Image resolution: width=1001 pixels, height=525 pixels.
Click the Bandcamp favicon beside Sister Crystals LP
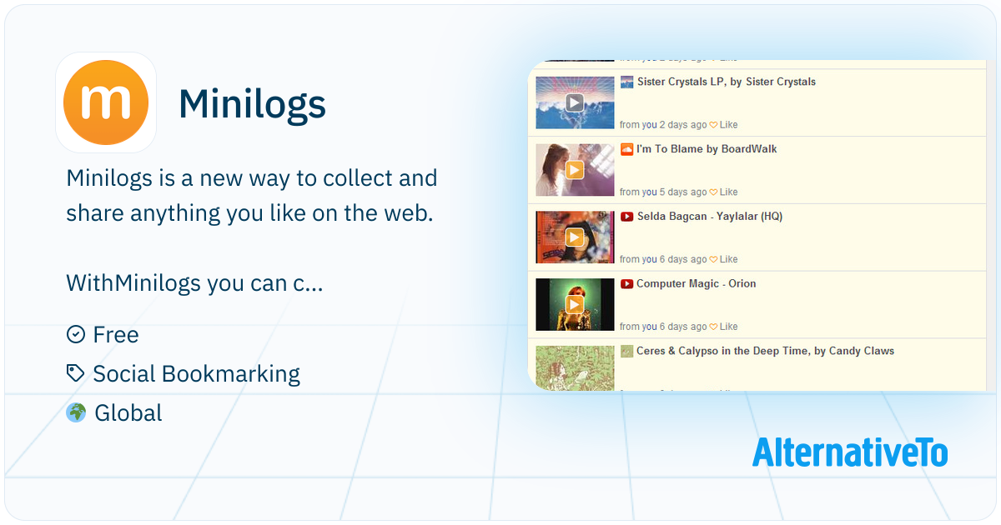coord(626,82)
